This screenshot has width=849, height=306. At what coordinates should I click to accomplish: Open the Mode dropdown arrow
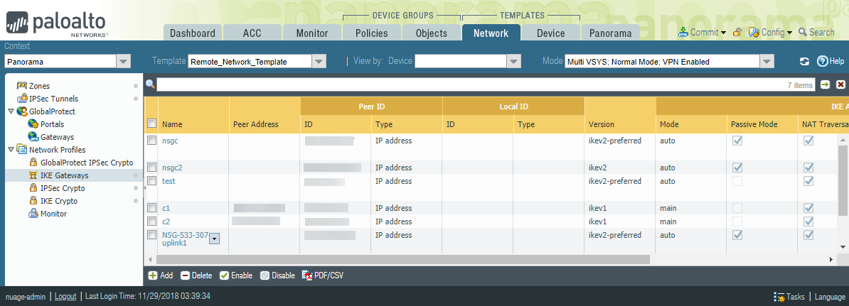[767, 62]
